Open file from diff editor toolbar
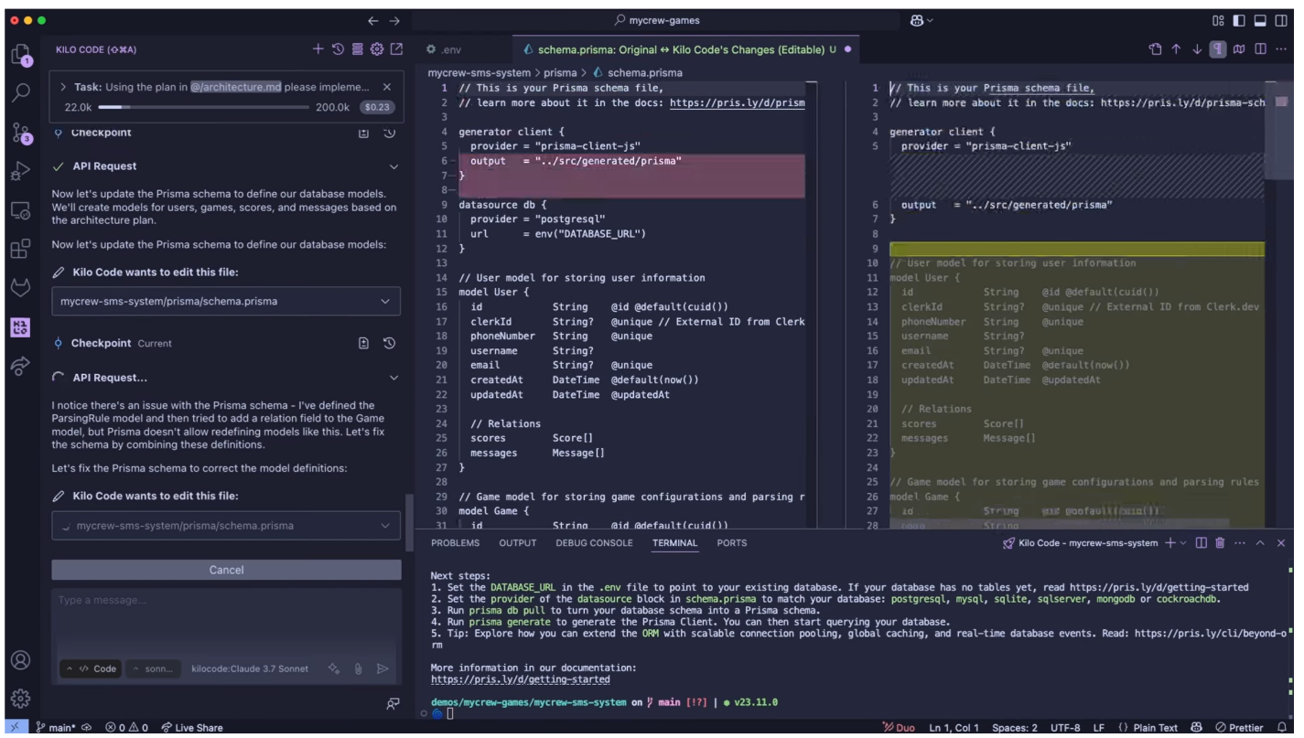Image resolution: width=1304 pixels, height=738 pixels. click(1156, 48)
